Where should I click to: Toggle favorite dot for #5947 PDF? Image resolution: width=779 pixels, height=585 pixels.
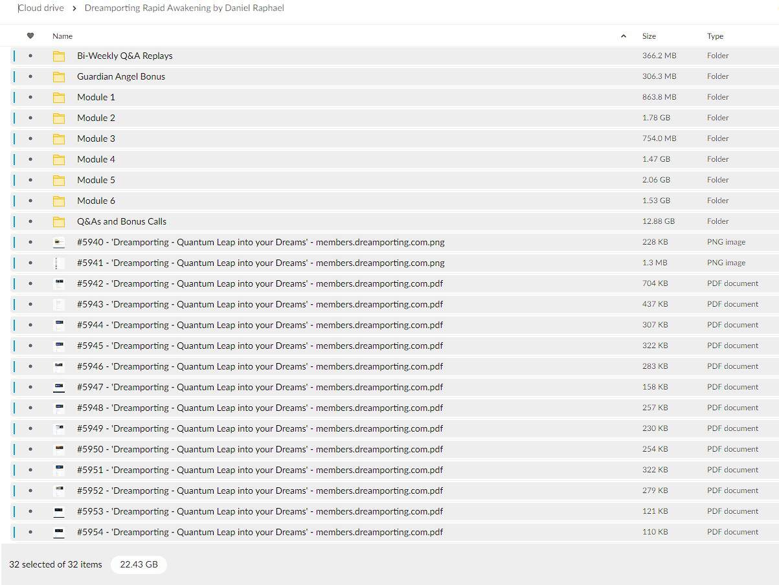[x=30, y=387]
